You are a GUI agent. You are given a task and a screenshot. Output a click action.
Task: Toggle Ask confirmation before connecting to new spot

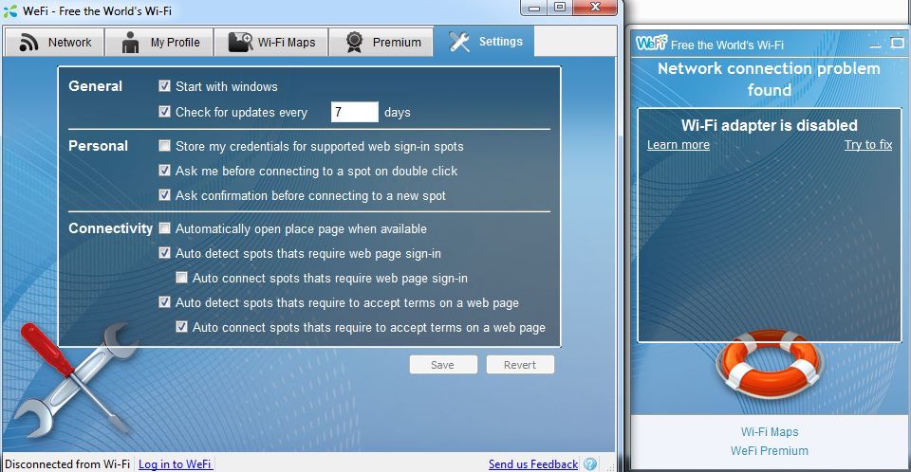(164, 195)
